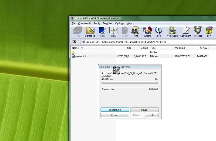
Task: Select the rzr-cod4.iso file icon
Action: (x=73, y=56)
